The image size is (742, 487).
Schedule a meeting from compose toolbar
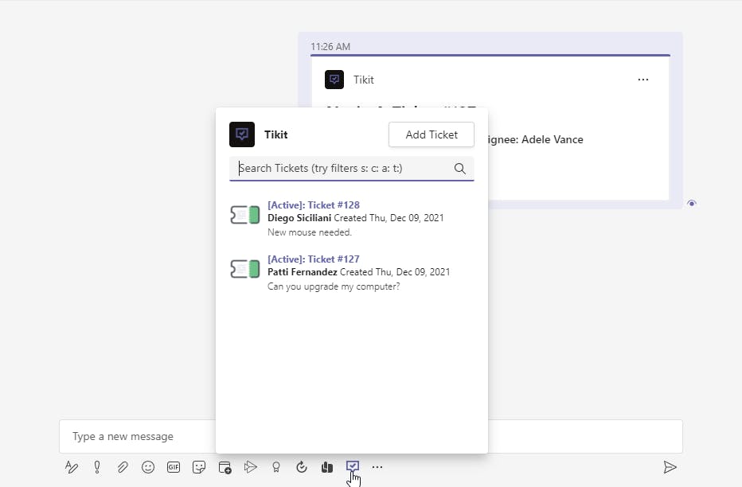click(x=225, y=467)
